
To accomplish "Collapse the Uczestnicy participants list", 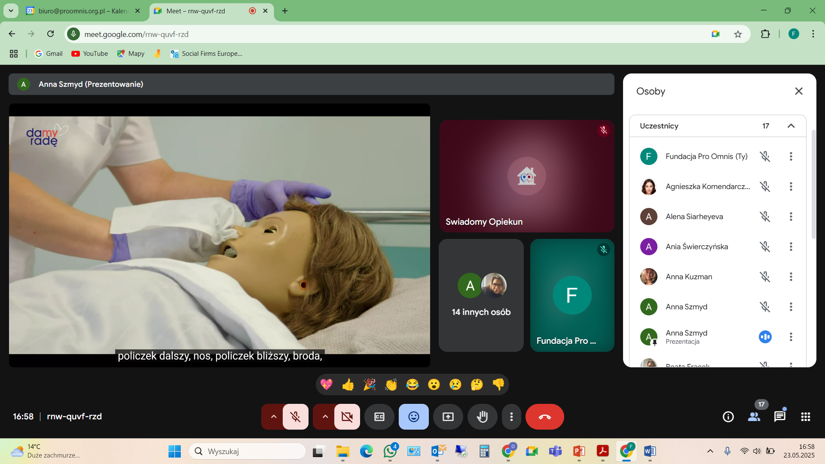I will point(791,126).
